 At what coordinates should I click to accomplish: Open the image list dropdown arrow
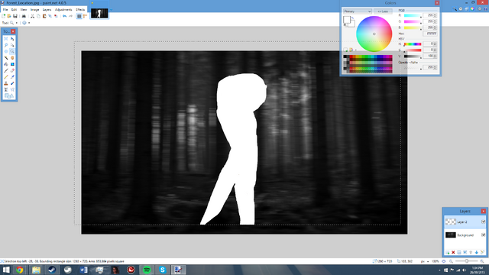pyautogui.click(x=111, y=10)
